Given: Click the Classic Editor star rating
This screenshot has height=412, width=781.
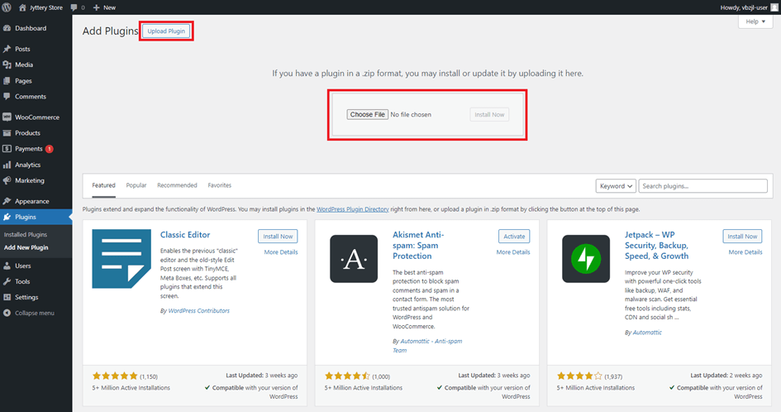Looking at the screenshot, I should [x=115, y=376].
